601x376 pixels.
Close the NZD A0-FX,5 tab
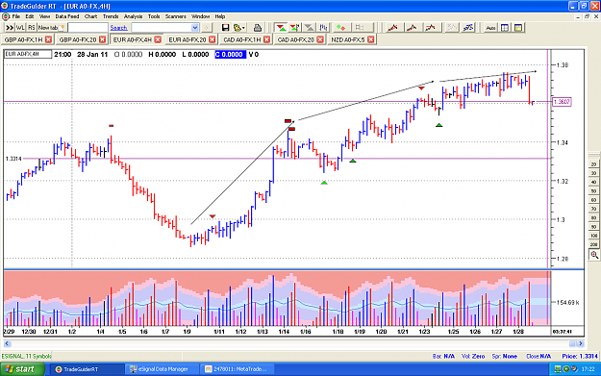[370, 39]
